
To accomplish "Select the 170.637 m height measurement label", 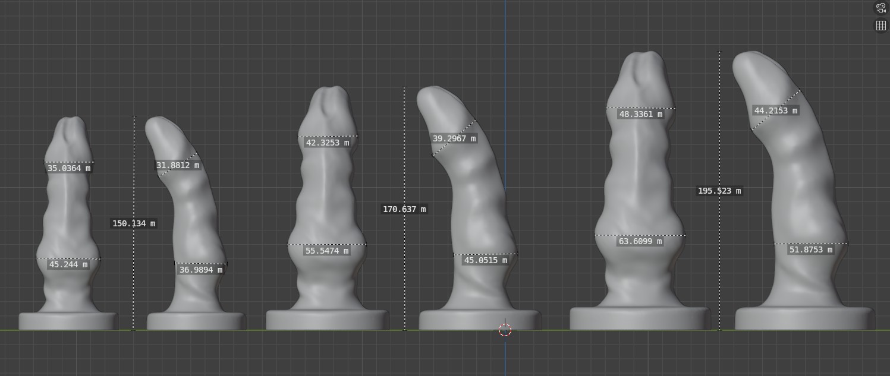I will point(404,209).
